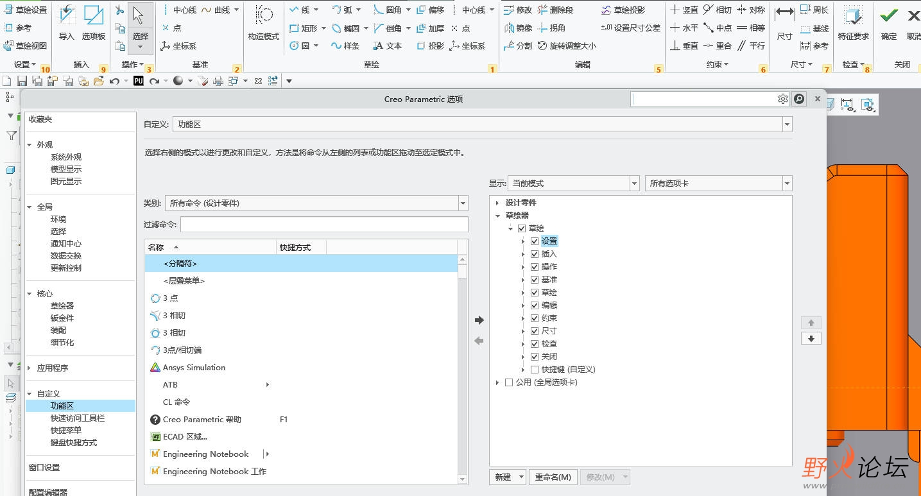Open 钣金件 options page
This screenshot has width=921, height=496.
[62, 318]
